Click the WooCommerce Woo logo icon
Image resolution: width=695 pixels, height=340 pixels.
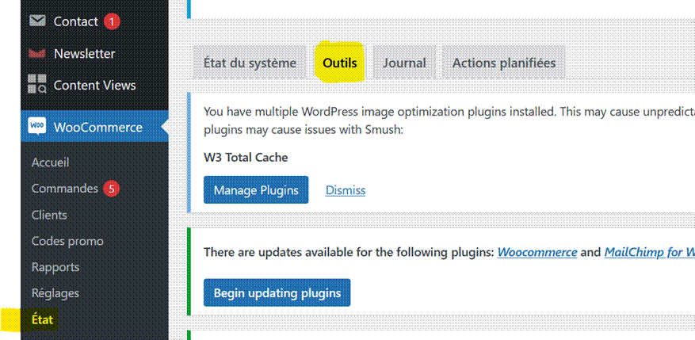(36, 126)
